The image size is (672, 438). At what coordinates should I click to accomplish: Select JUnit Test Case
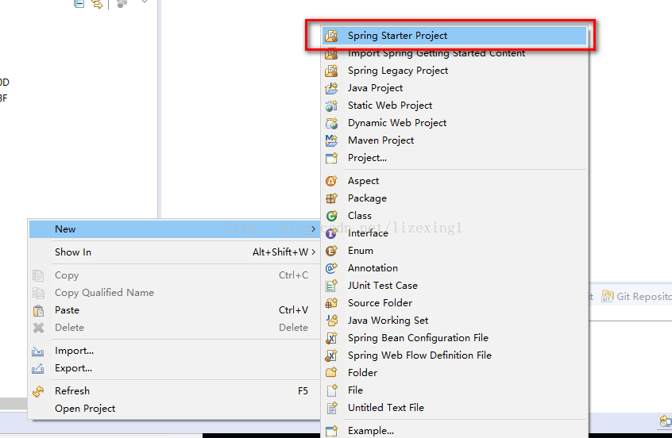click(x=454, y=286)
